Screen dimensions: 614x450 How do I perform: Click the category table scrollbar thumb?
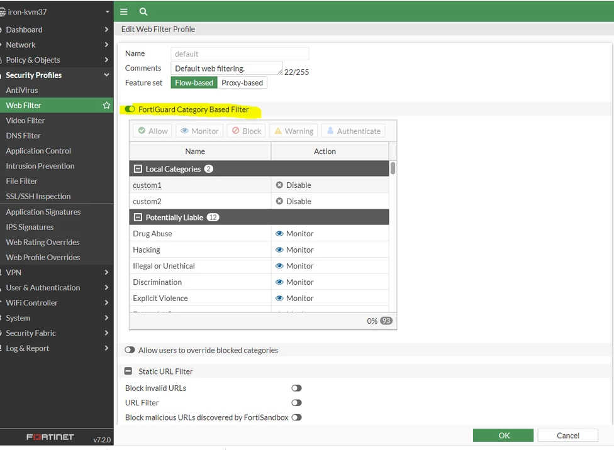point(393,168)
